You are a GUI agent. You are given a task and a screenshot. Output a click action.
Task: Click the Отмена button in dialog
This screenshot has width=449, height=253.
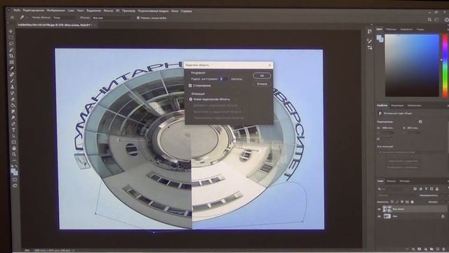click(262, 84)
